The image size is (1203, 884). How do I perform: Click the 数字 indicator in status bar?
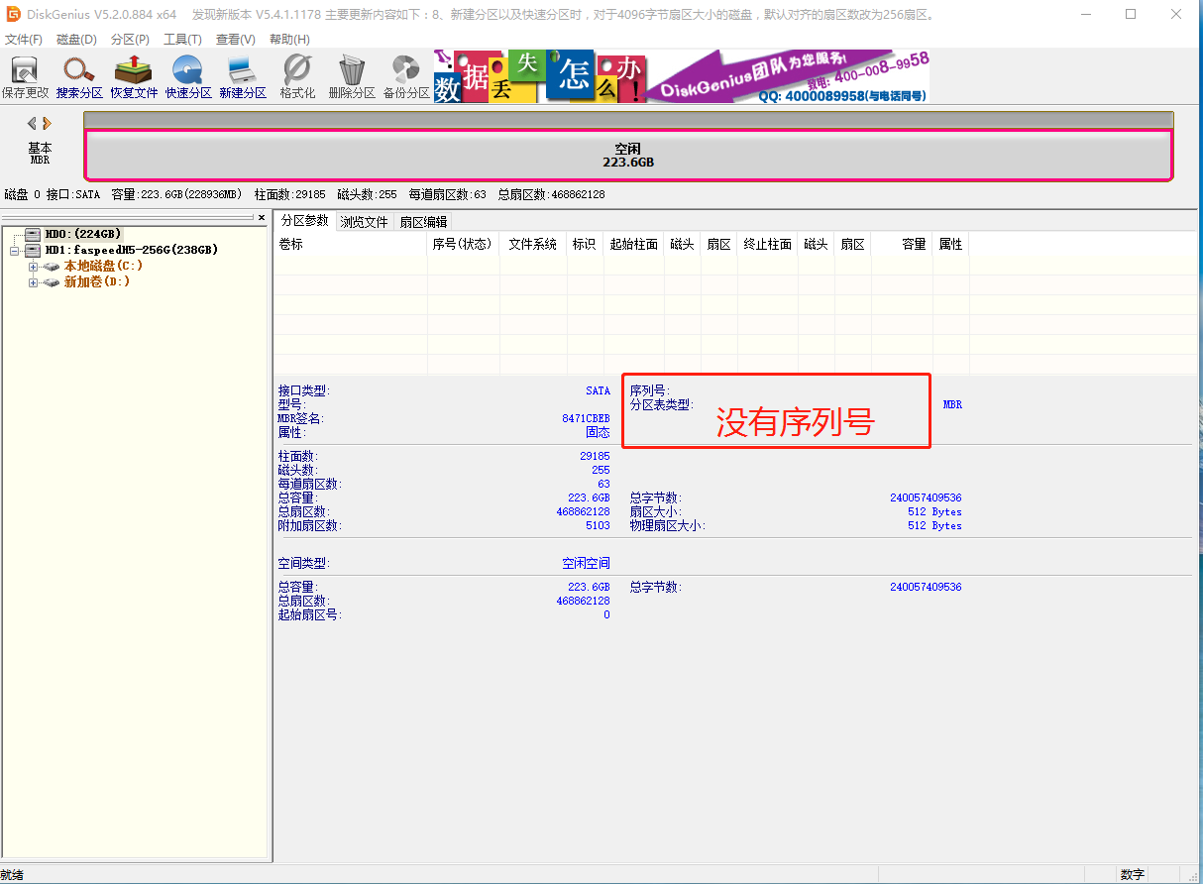click(1132, 875)
